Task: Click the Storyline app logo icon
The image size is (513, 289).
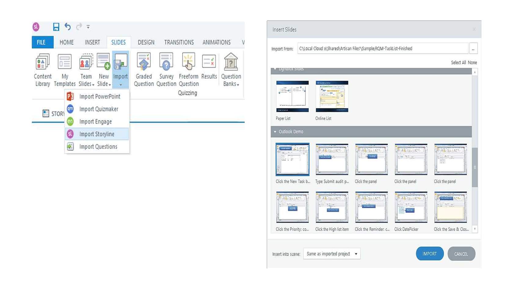Action: point(36,27)
